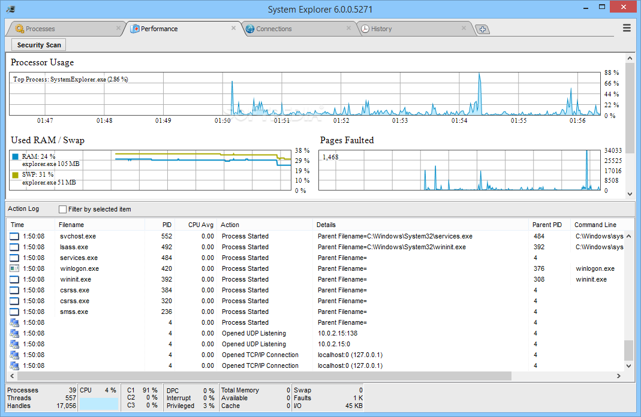The height and width of the screenshot is (417, 641).
Task: Open the hamburger main menu
Action: (x=627, y=28)
